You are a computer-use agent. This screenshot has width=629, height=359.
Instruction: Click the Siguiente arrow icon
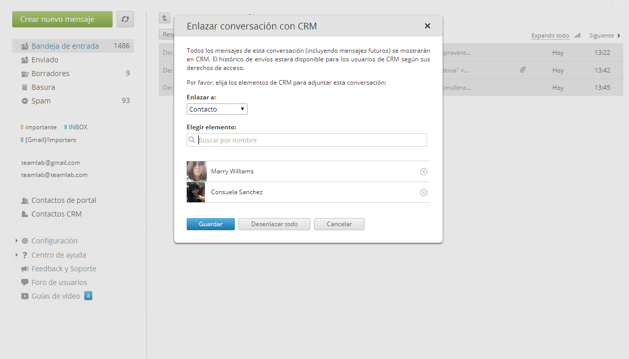[619, 35]
